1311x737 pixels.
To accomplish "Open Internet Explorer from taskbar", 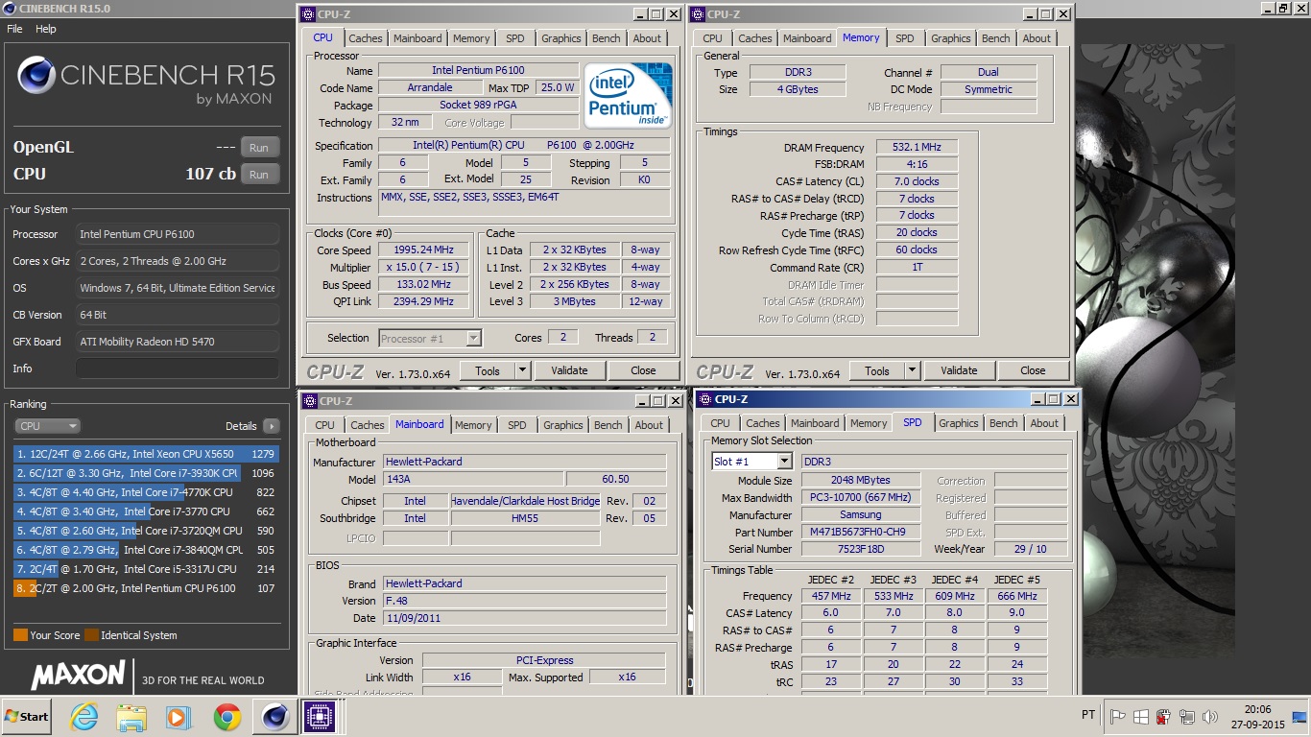I will click(x=84, y=717).
